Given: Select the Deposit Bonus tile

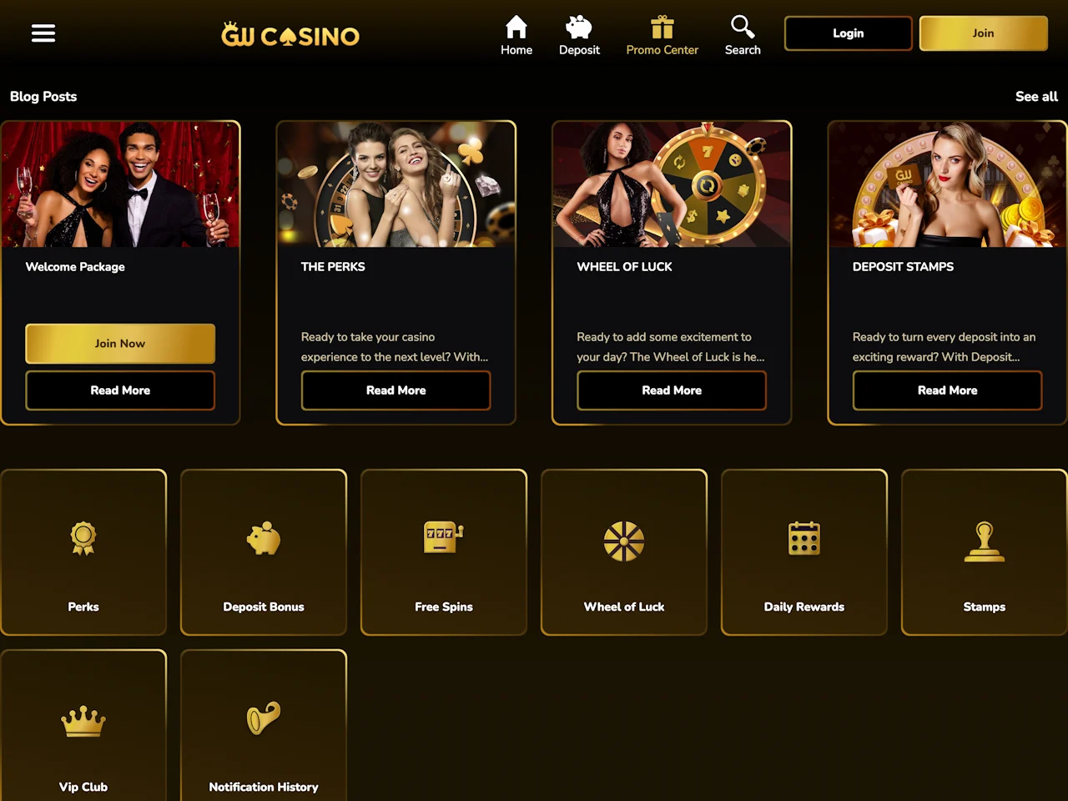Looking at the screenshot, I should click(264, 552).
